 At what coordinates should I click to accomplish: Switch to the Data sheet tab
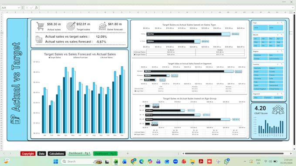coord(41,153)
